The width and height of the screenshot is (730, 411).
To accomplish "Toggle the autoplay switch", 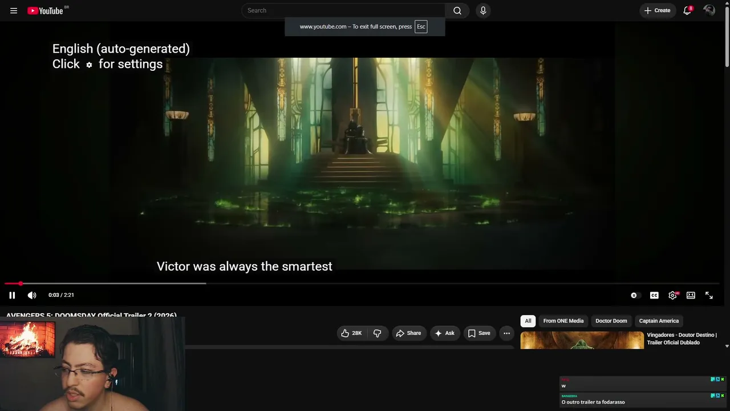I will point(635,295).
